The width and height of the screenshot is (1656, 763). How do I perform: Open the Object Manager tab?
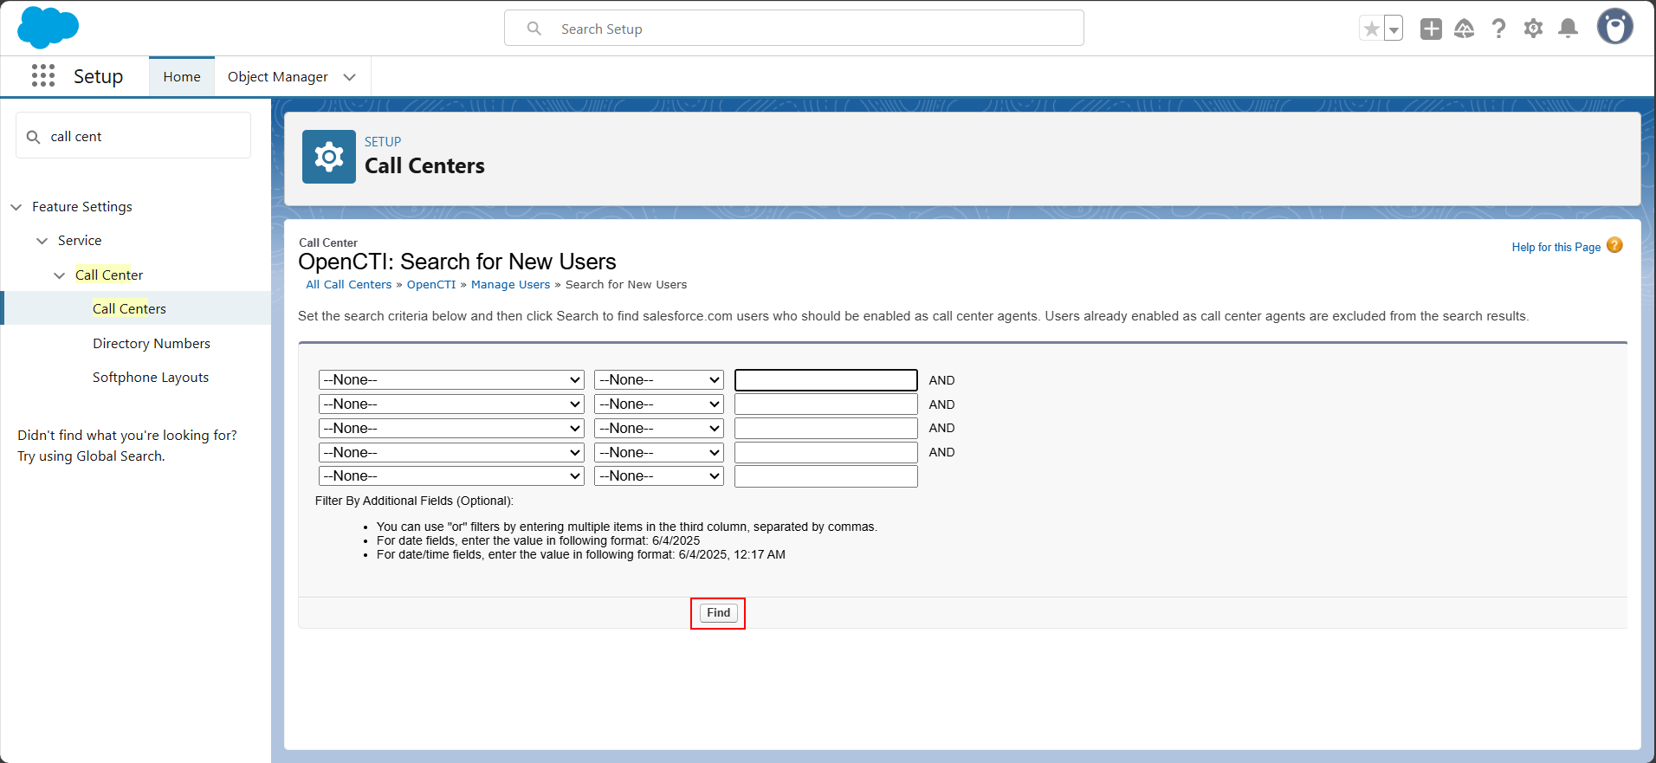(x=277, y=77)
